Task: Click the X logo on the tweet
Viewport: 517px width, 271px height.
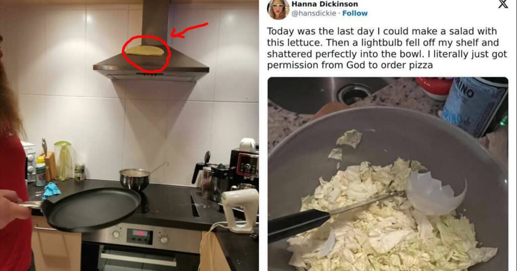Action: [x=503, y=4]
